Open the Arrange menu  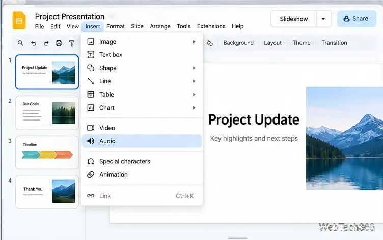[x=160, y=26]
